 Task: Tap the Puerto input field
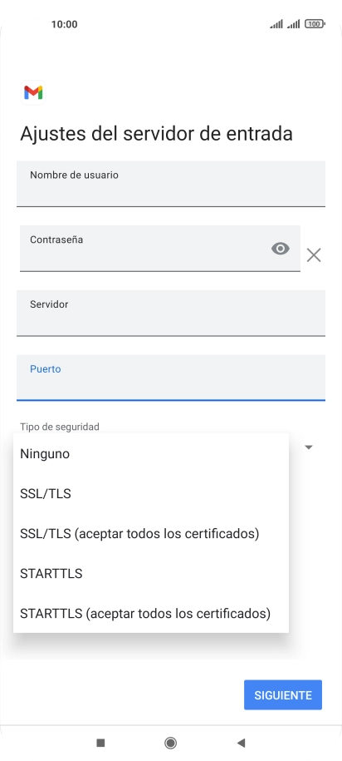click(x=171, y=378)
